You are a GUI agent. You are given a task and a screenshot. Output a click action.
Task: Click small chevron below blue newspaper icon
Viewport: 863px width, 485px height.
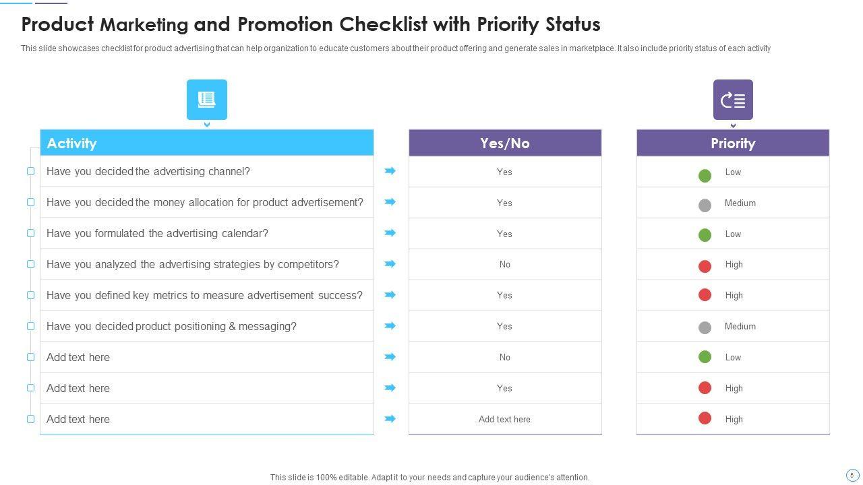click(207, 125)
